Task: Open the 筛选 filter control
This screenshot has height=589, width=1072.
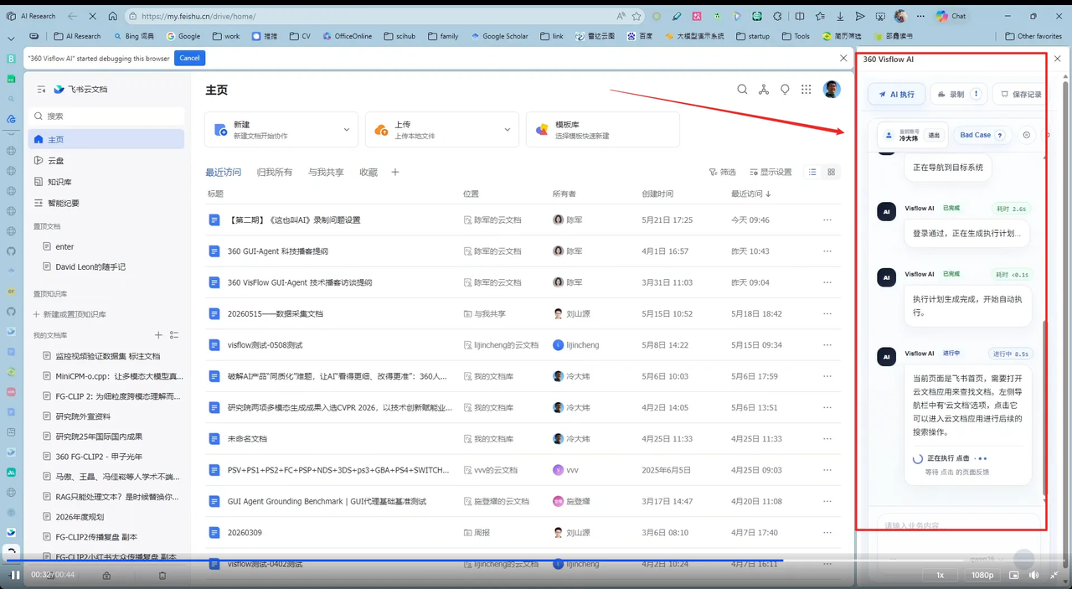Action: 722,173
